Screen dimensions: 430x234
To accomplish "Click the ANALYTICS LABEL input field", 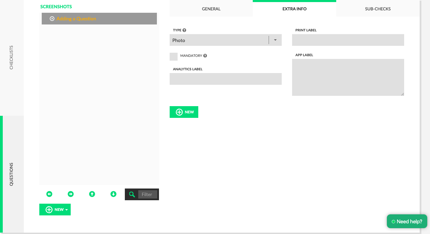I will pyautogui.click(x=226, y=79).
